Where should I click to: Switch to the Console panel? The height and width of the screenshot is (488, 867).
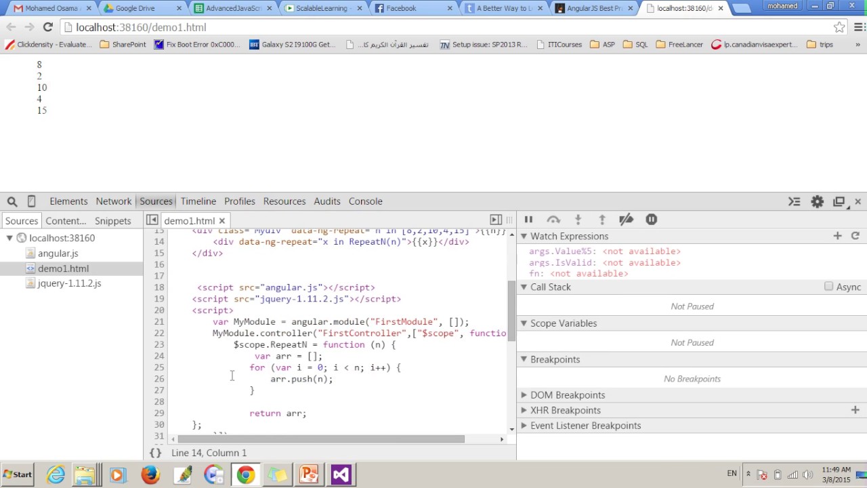coord(366,201)
